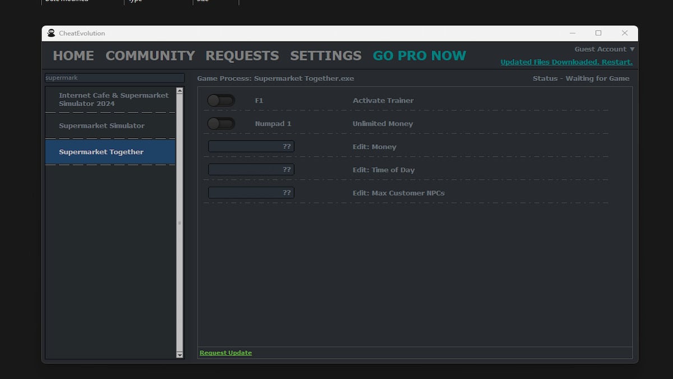Click the CheatEvolution ninja app icon
This screenshot has width=673, height=379.
pos(52,33)
